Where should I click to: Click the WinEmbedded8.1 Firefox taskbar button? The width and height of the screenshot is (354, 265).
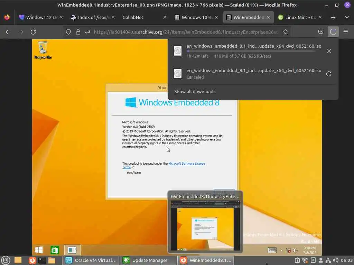(x=205, y=260)
